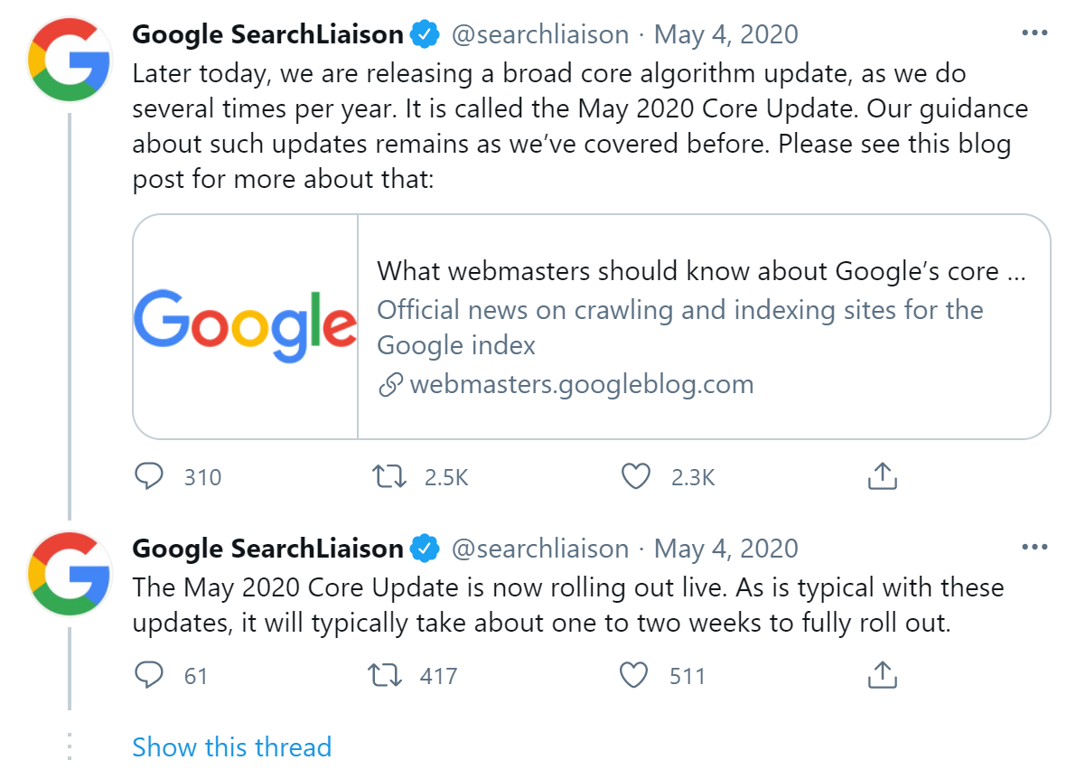Click @searchliaison handle on second tweet
This screenshot has height=779, width=1076.
point(539,549)
